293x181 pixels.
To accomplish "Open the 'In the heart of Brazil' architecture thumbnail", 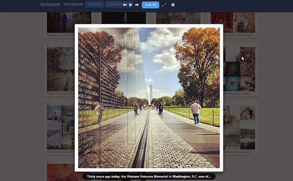I will click(x=61, y=128).
